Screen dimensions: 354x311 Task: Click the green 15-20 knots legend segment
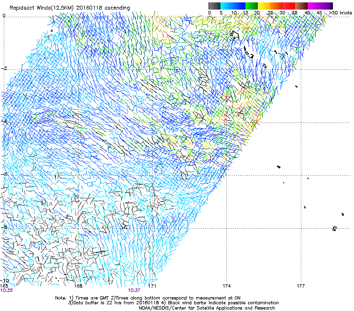pos(252,6)
